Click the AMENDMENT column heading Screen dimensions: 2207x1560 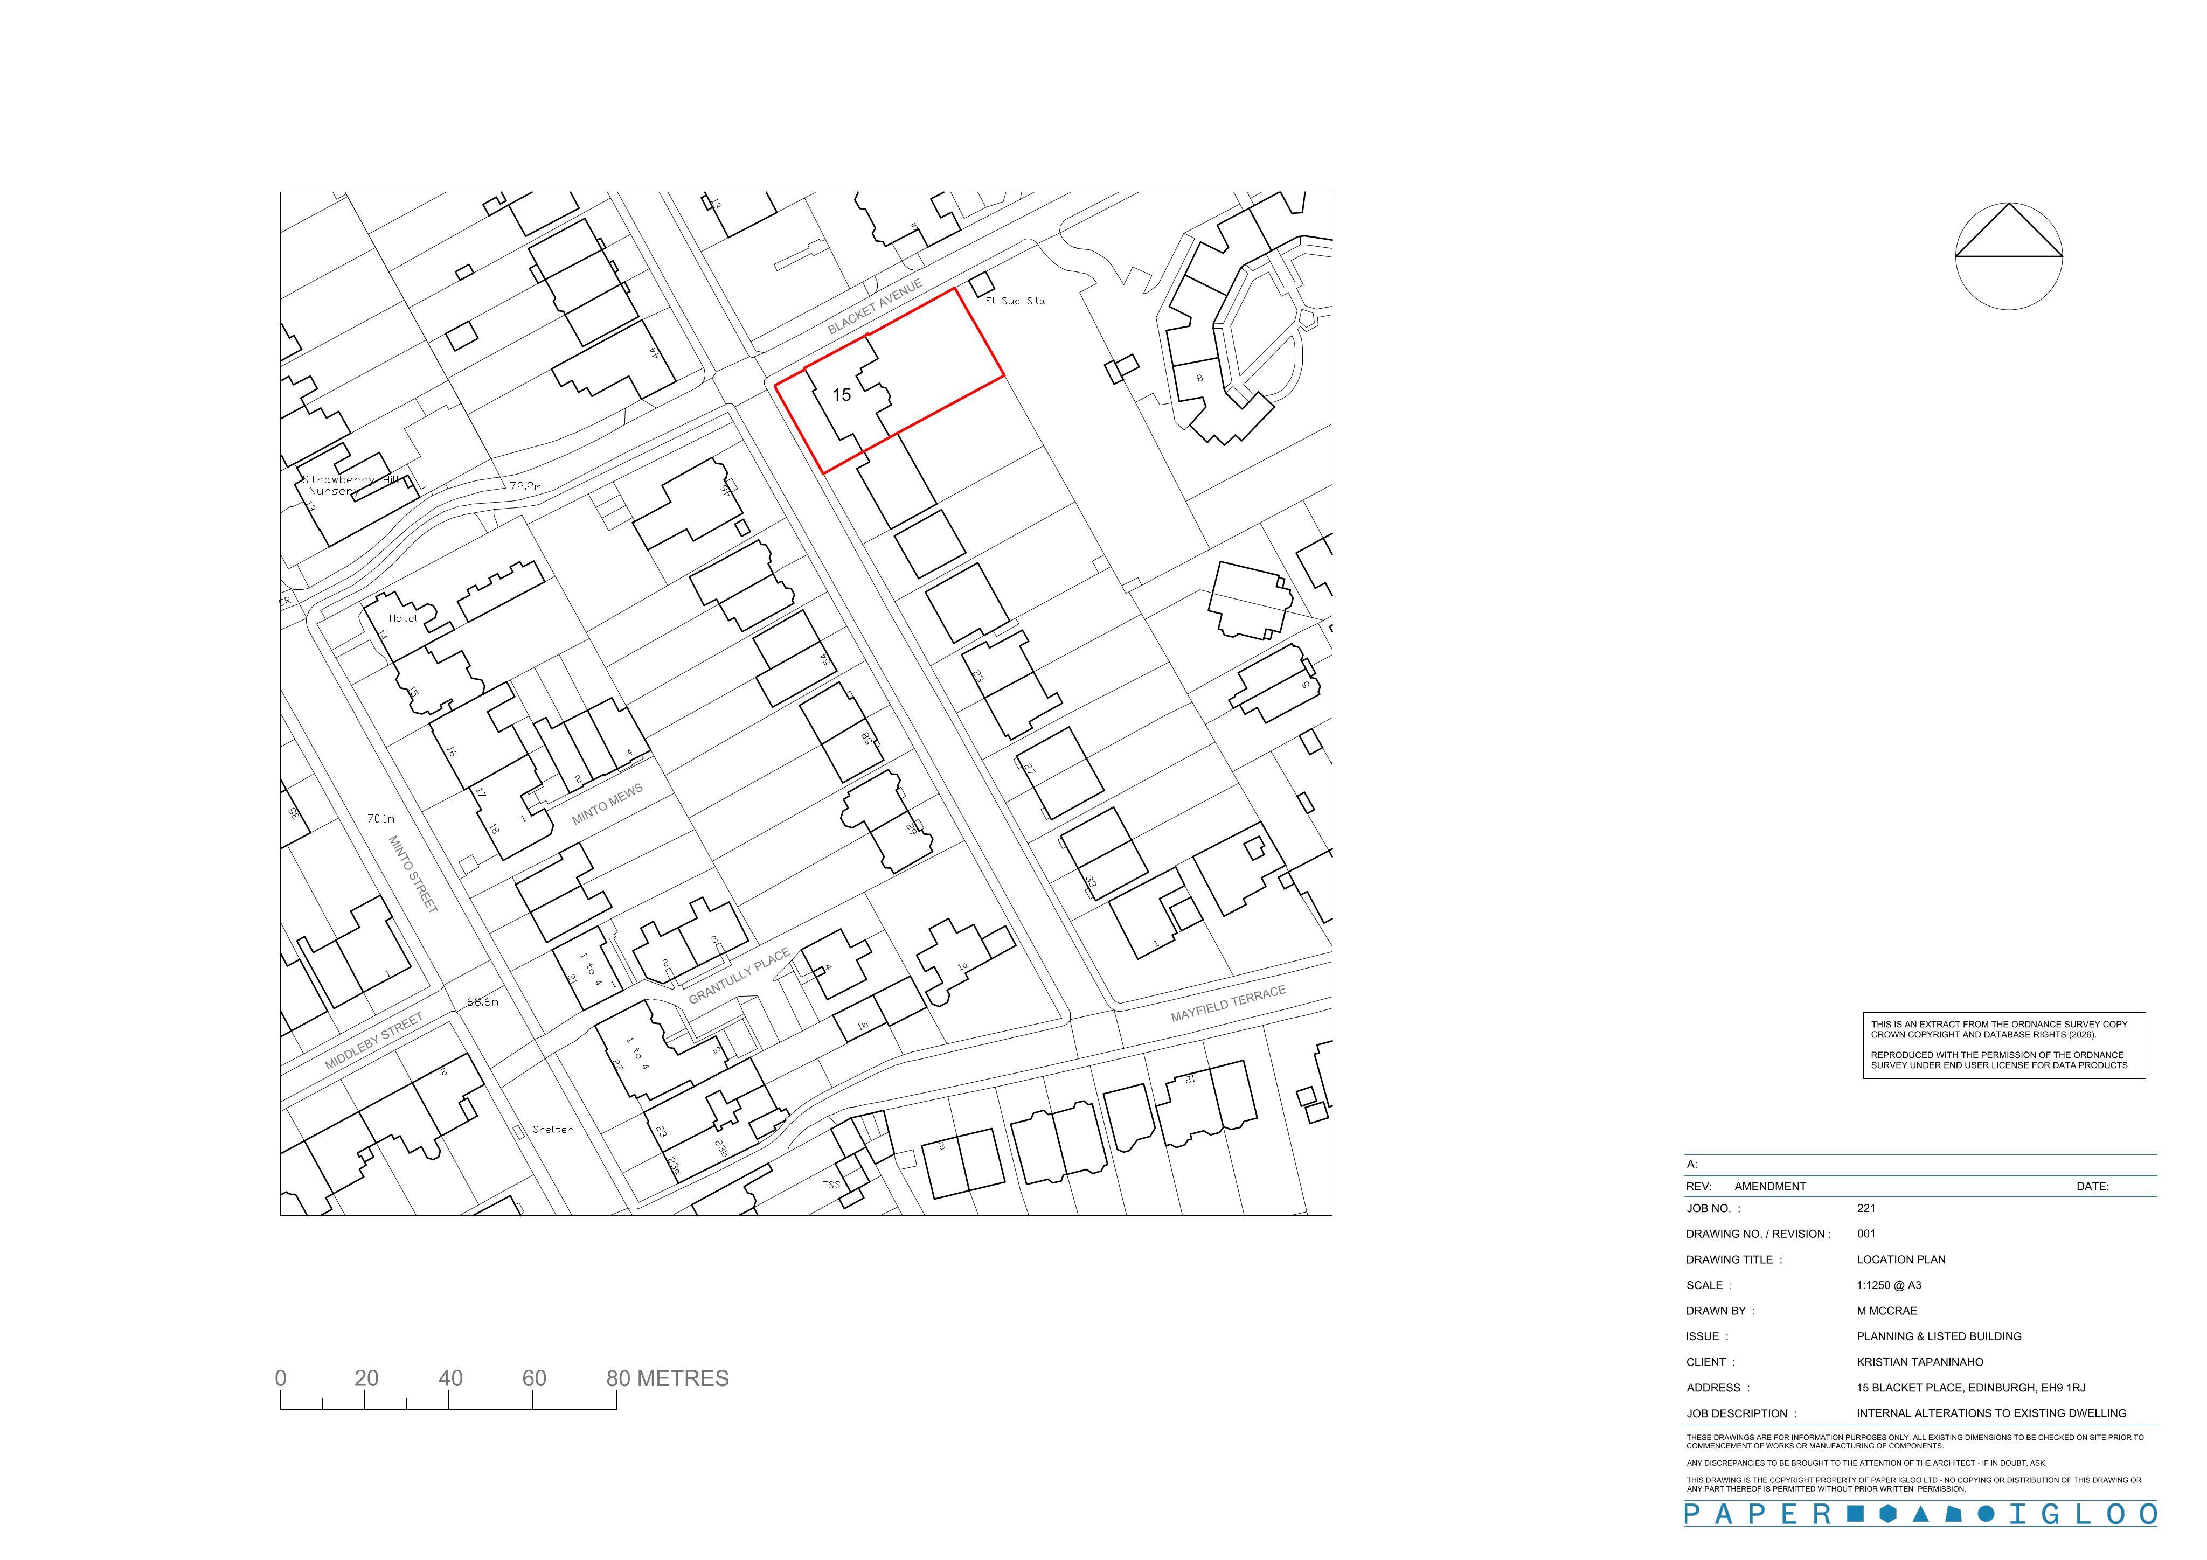[x=1771, y=1186]
